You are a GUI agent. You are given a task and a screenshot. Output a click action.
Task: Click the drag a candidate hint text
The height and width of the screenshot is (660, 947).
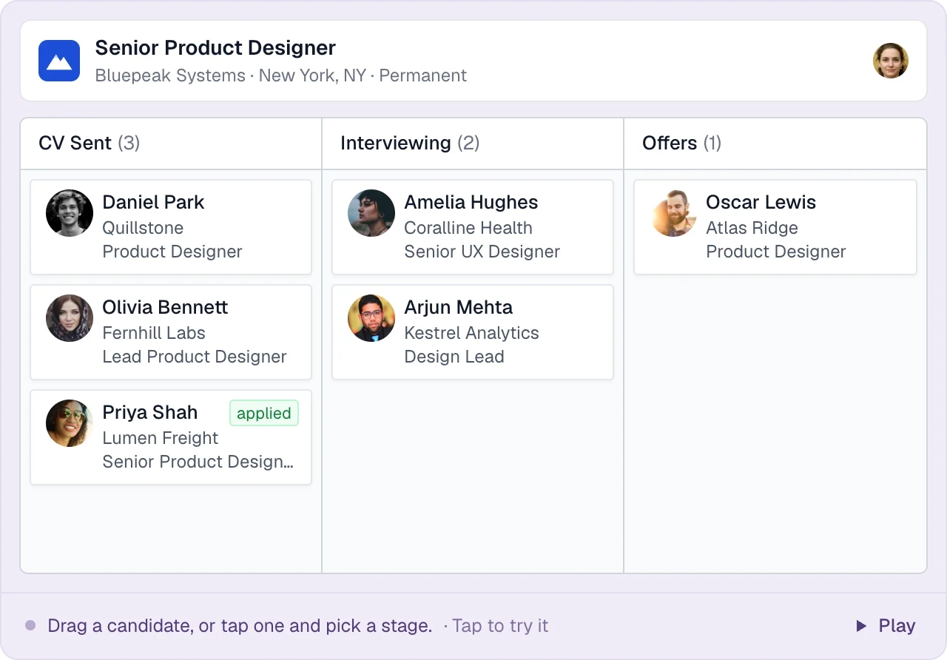(x=240, y=626)
